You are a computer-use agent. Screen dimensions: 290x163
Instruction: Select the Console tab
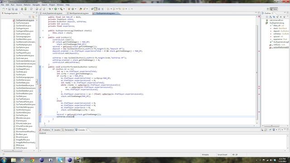81,130
